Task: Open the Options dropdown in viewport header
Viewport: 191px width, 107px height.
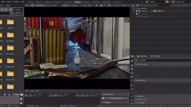Action: click(124, 5)
